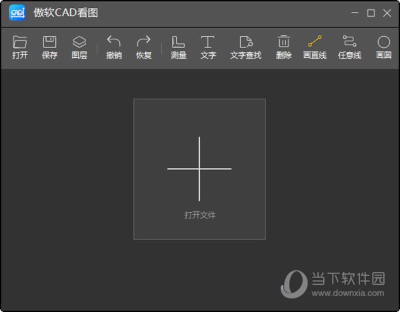Screen dimensions: 400x312
Task: Click the 打开文件 label
Action: click(x=200, y=215)
